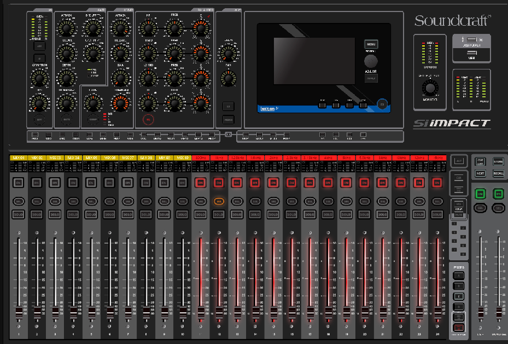Click the MIX 06 channel fader
This screenshot has height=344, width=508.
click(x=110, y=313)
